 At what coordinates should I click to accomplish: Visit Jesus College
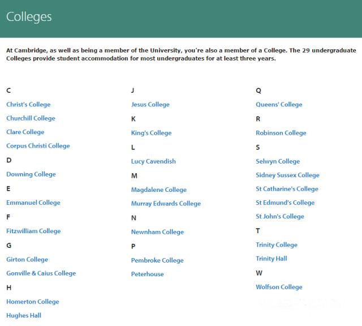(x=150, y=105)
